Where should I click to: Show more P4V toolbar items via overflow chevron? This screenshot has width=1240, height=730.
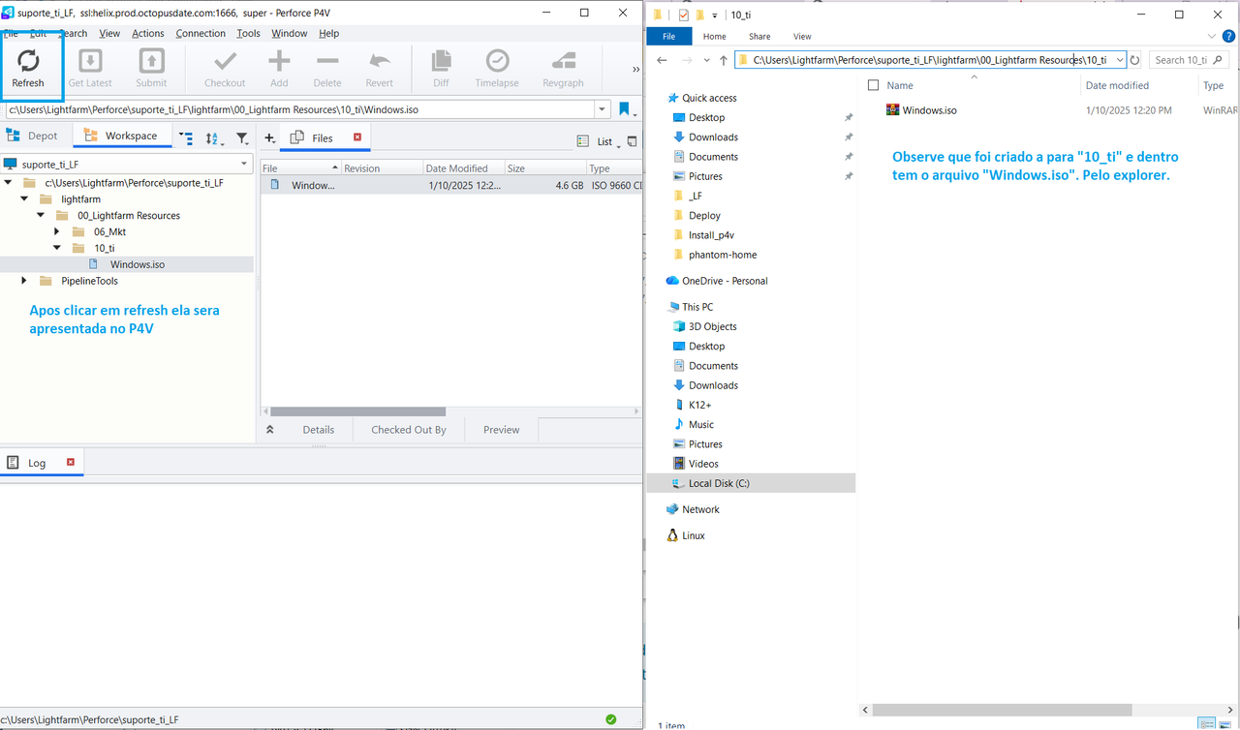635,70
